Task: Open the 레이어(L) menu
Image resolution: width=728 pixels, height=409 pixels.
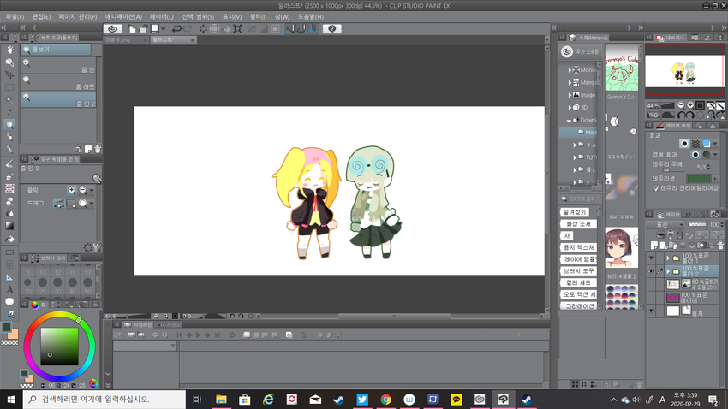Action: tap(162, 17)
